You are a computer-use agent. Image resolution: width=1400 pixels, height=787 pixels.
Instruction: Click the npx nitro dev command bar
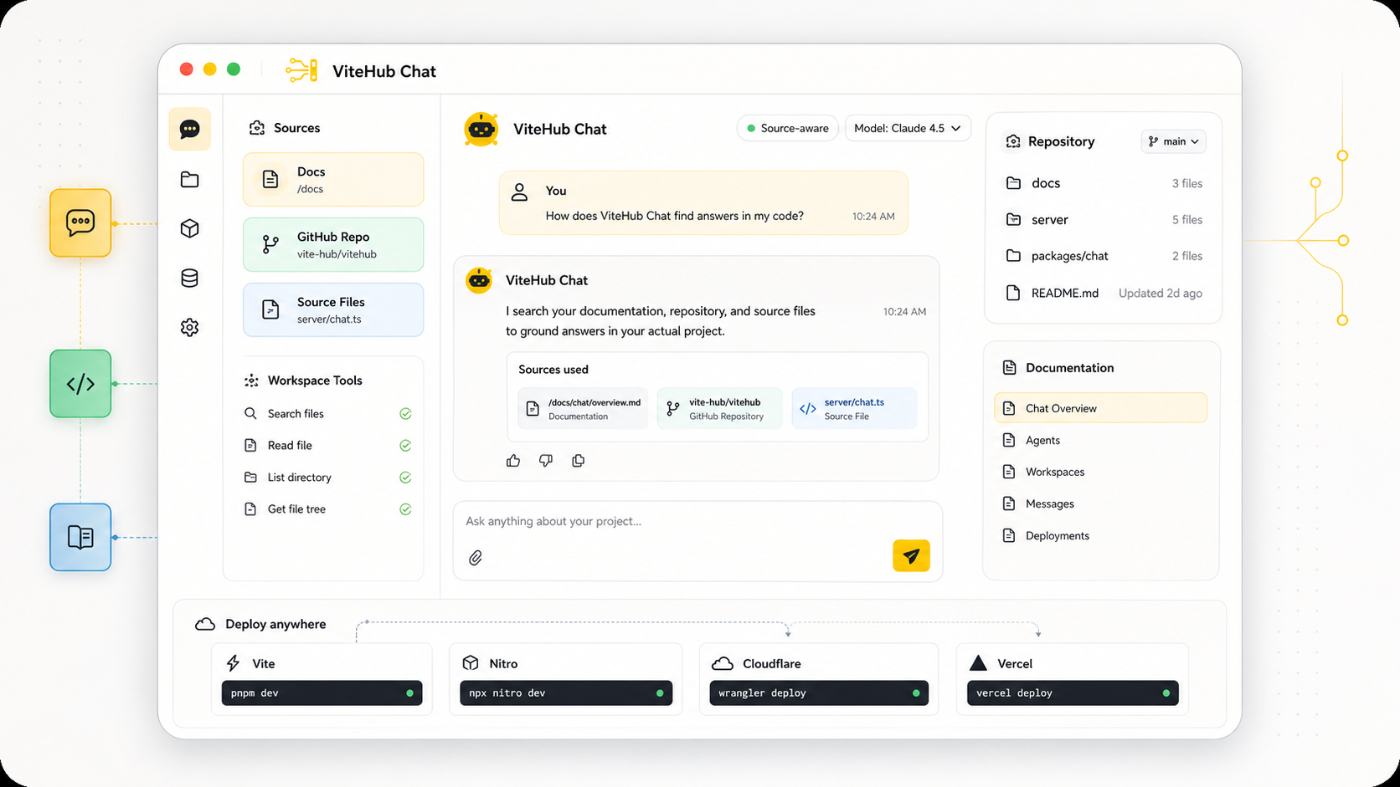pos(566,692)
